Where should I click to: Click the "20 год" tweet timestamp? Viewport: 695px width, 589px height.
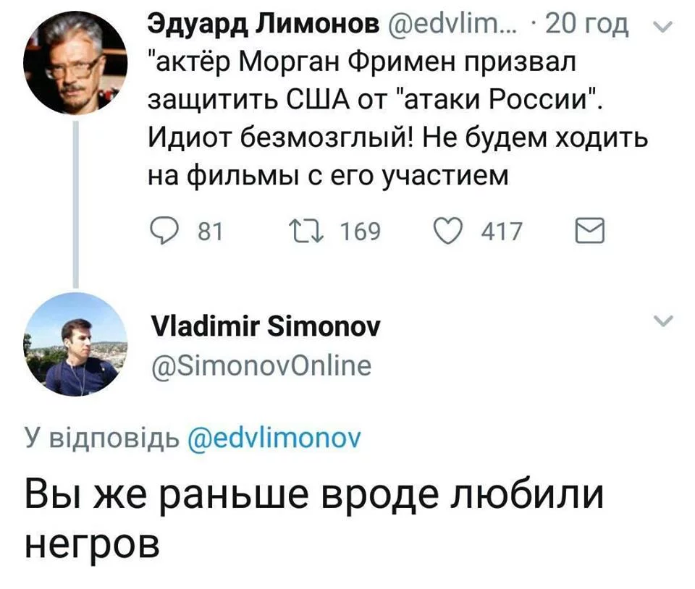586,27
